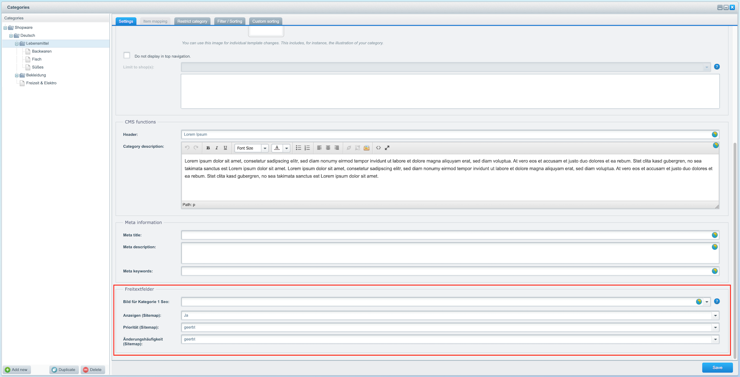Open help for Bild für Kategorie 1 Seo
Viewport: 740px width, 377px height.
717,301
